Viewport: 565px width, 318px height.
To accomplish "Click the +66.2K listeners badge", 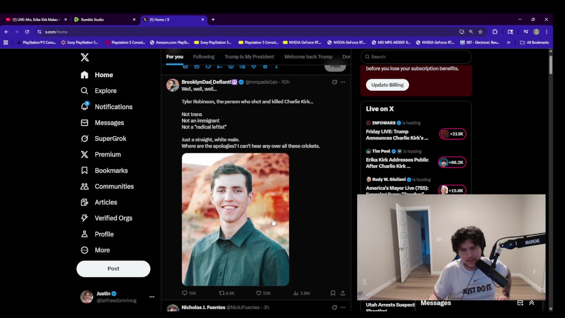I will [x=452, y=162].
